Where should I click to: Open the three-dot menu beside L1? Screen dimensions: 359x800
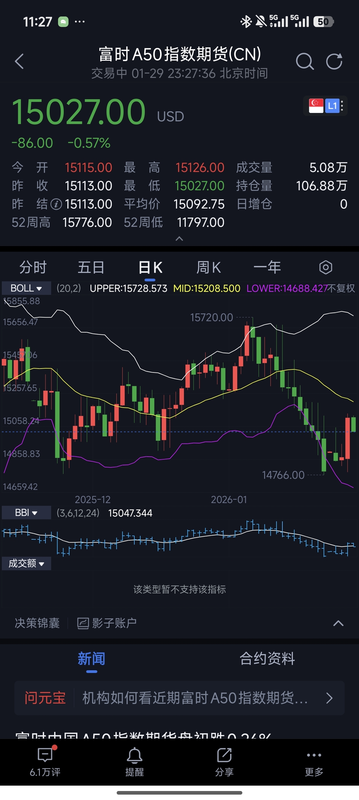342,106
